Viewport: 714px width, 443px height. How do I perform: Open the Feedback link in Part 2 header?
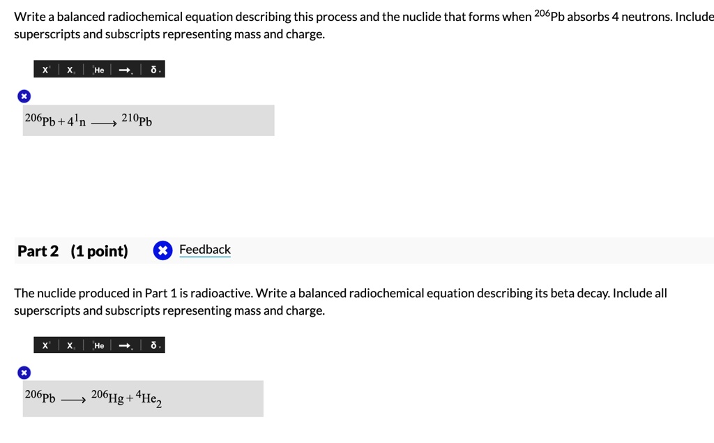pos(205,250)
